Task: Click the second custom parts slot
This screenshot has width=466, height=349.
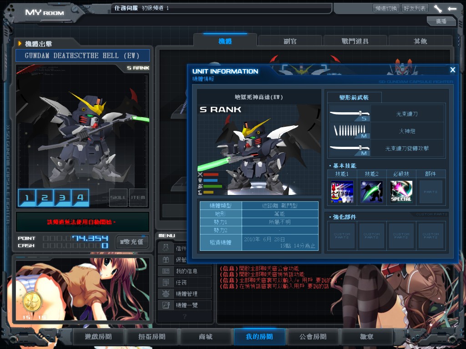Action: pos(371,236)
